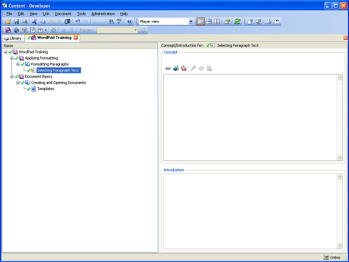This screenshot has height=262, width=349.
Task: Click the green Refresh arrows icon
Action: (238, 22)
